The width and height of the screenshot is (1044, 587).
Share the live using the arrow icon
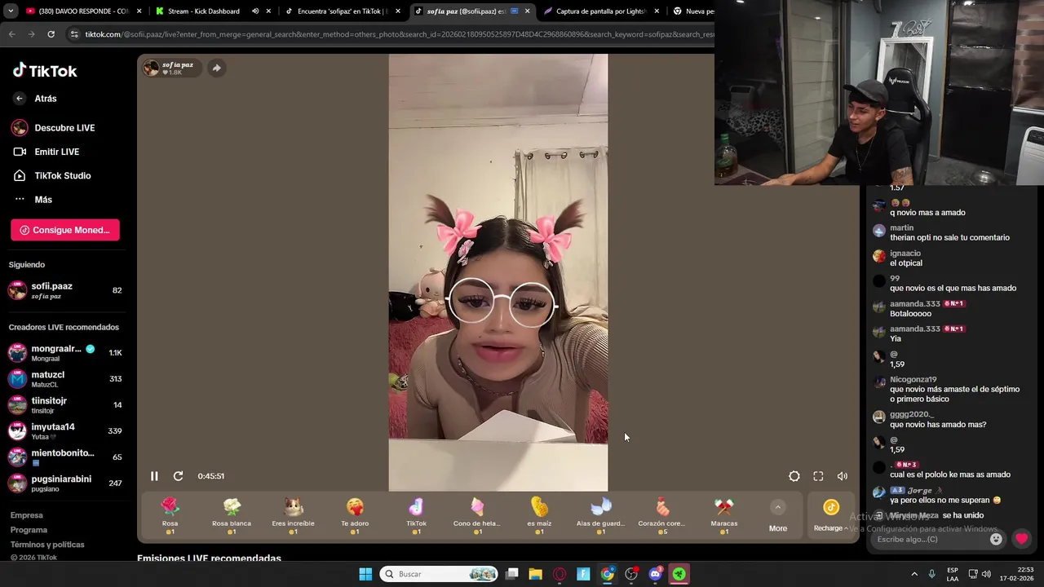216,68
